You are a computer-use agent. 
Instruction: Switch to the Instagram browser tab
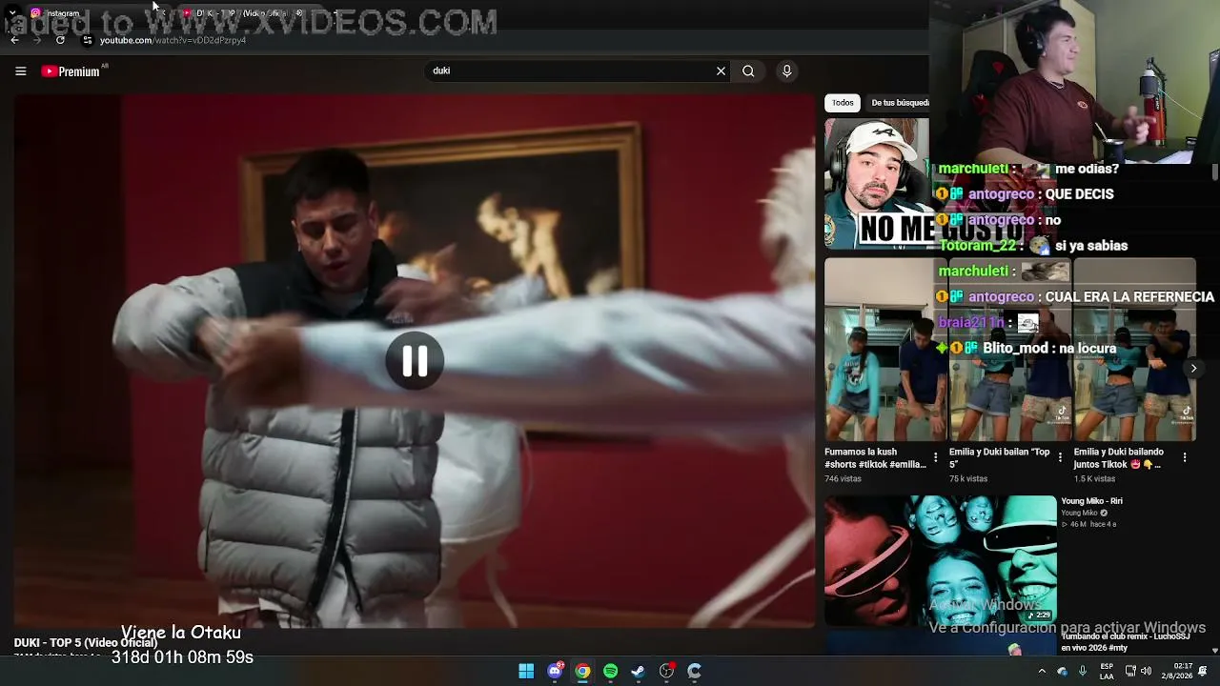click(93, 13)
